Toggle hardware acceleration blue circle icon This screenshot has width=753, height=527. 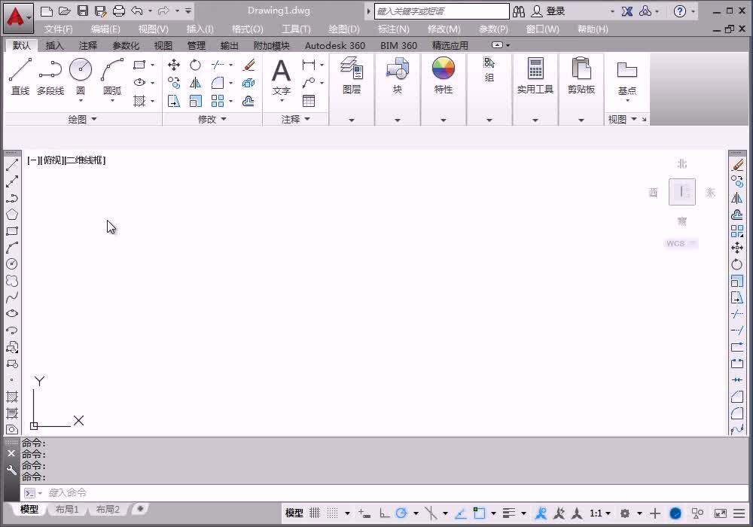pos(675,513)
